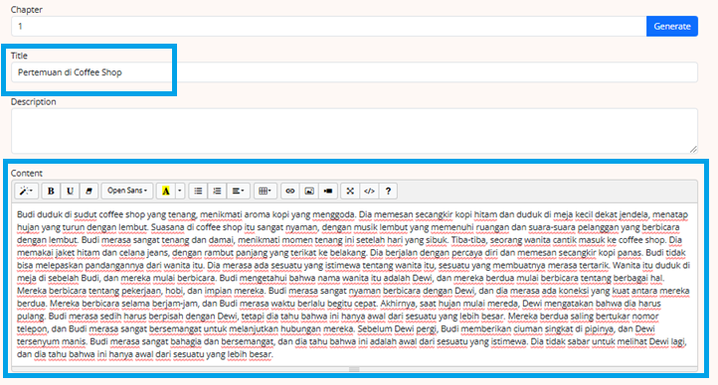Toggle bold formatting in the editor
Viewport: 718px width, 385px height.
click(x=51, y=191)
